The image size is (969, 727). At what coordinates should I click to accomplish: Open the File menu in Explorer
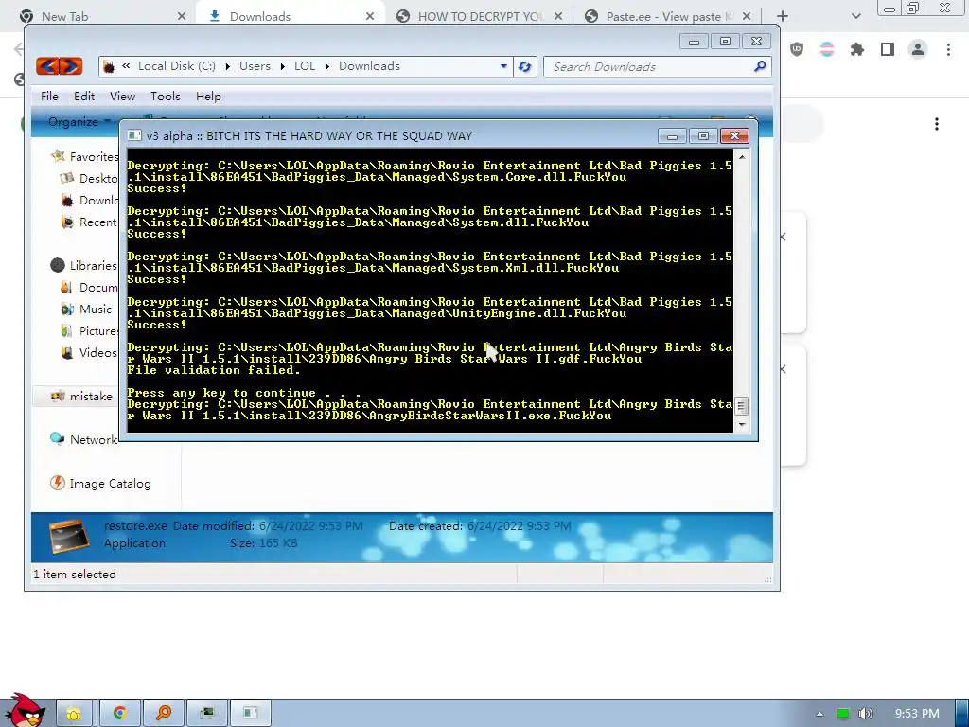pyautogui.click(x=49, y=97)
